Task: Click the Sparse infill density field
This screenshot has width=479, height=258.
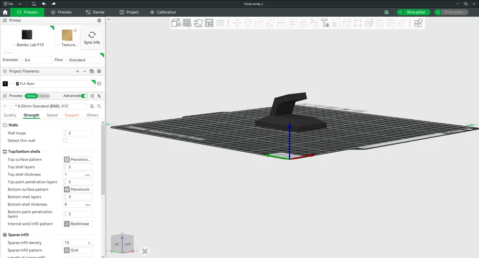Action: (78, 243)
